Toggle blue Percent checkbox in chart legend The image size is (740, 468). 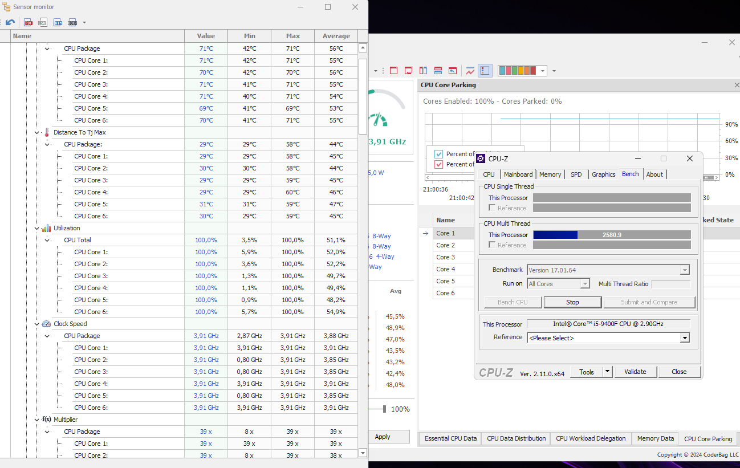(x=439, y=154)
